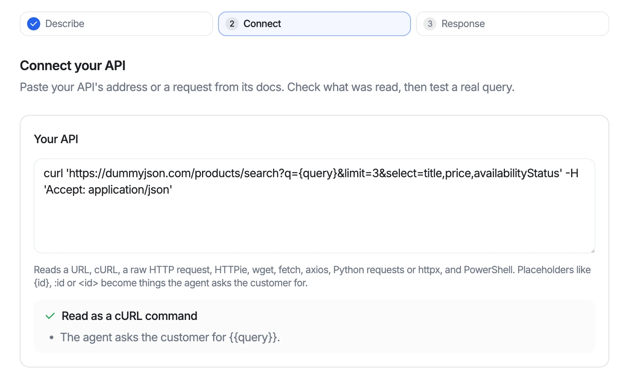Click the step 2 number badge
This screenshot has width=629, height=379.
pyautogui.click(x=232, y=24)
